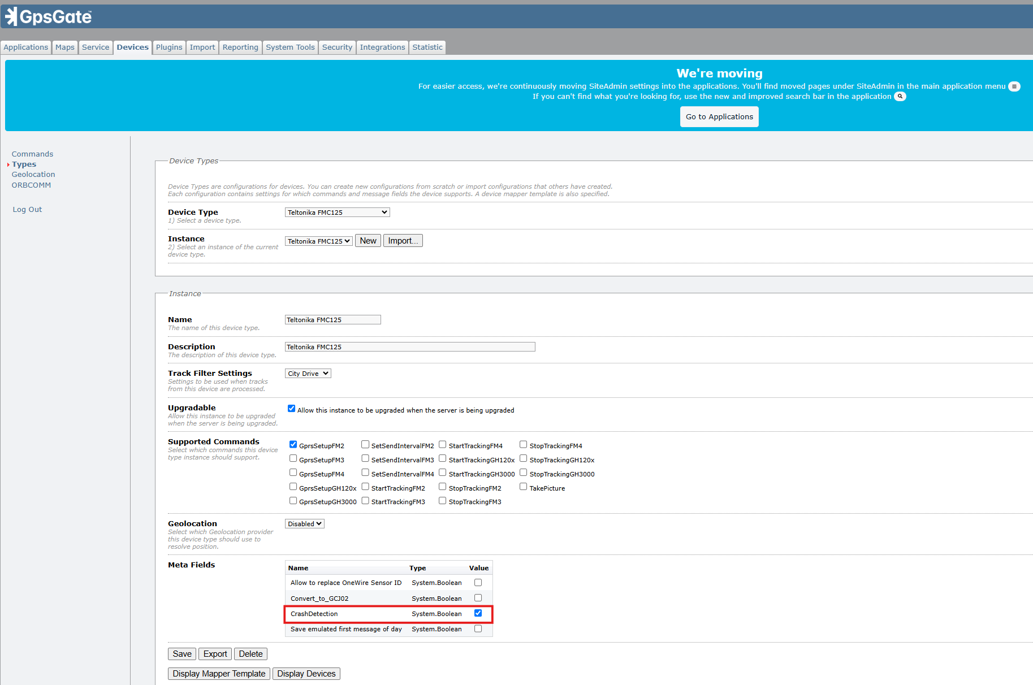Click the hamburger menu icon in banner
This screenshot has width=1033, height=685.
(1014, 86)
